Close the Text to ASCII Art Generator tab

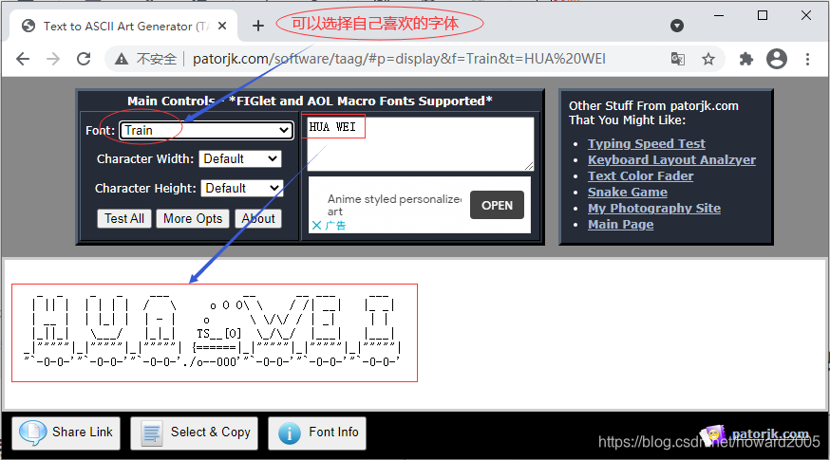coord(222,26)
